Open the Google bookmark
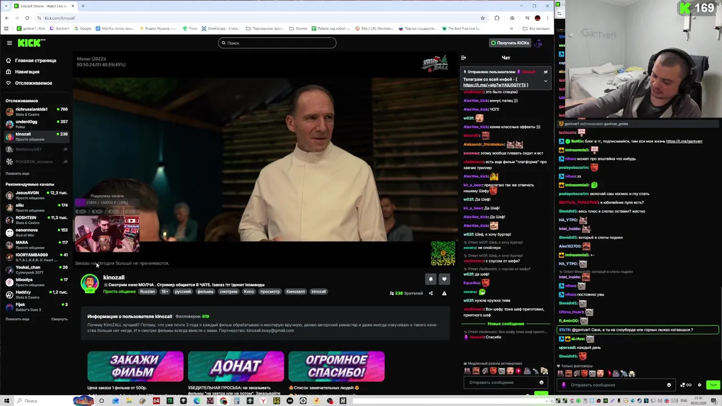Screen dimensions: 722x406 coord(82,28)
